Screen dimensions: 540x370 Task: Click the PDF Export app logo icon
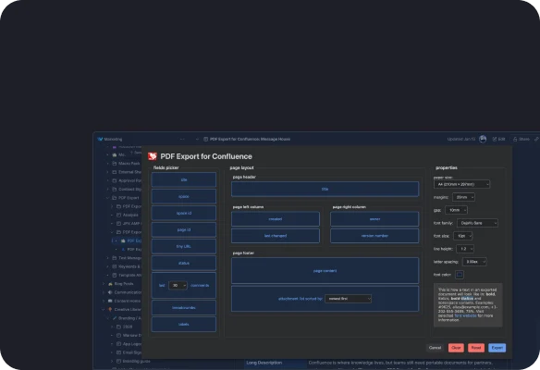153,156
